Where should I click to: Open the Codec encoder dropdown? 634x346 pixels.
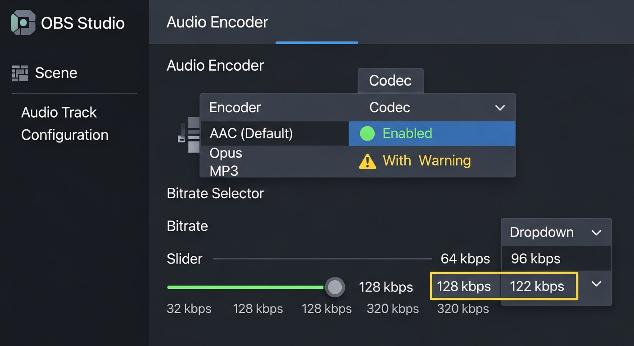[499, 108]
